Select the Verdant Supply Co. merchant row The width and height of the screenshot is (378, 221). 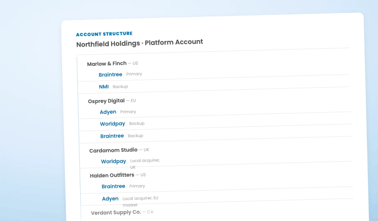coord(122,212)
